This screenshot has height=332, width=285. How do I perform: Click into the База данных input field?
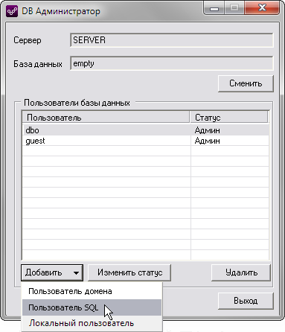coord(172,63)
